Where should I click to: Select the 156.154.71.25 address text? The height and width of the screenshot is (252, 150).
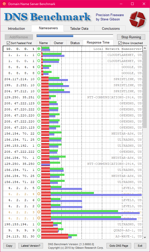coord(19,140)
